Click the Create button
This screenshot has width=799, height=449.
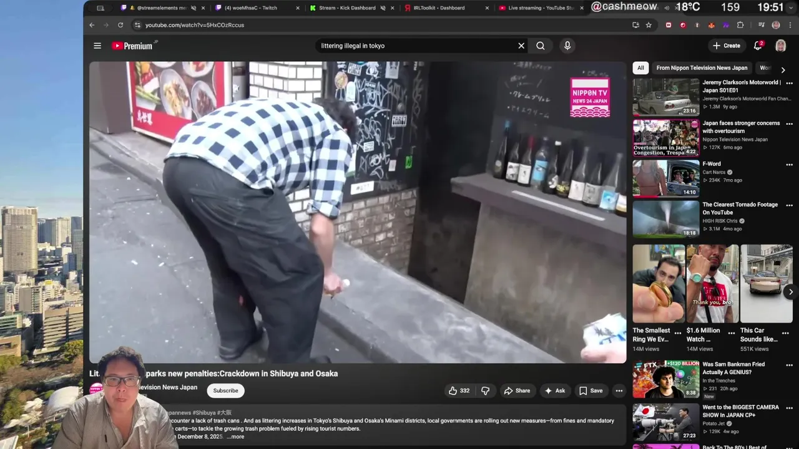pos(727,46)
